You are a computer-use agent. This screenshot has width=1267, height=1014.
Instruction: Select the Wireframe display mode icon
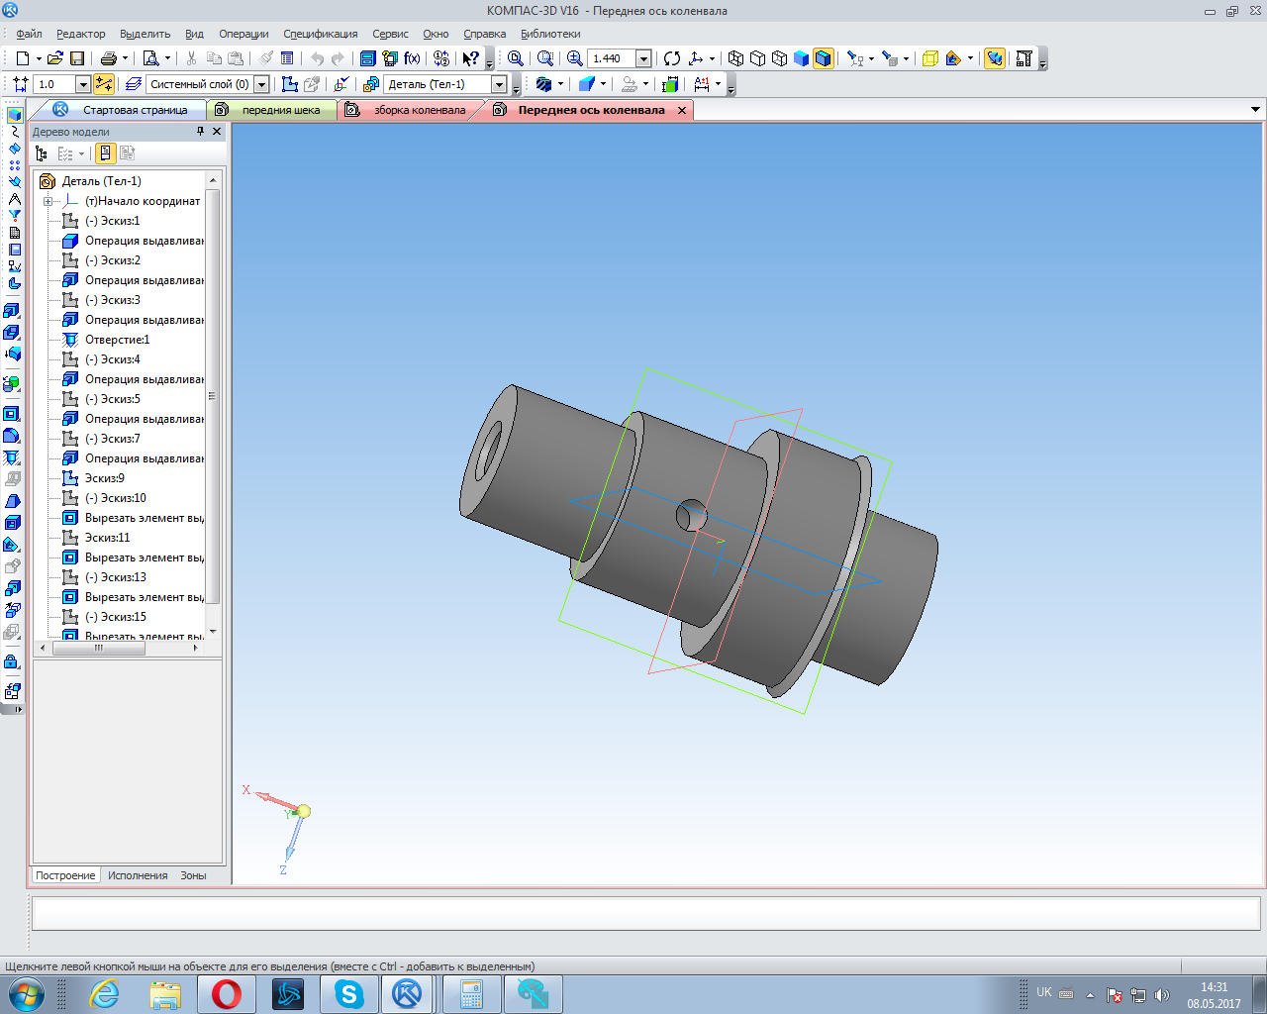click(x=735, y=58)
